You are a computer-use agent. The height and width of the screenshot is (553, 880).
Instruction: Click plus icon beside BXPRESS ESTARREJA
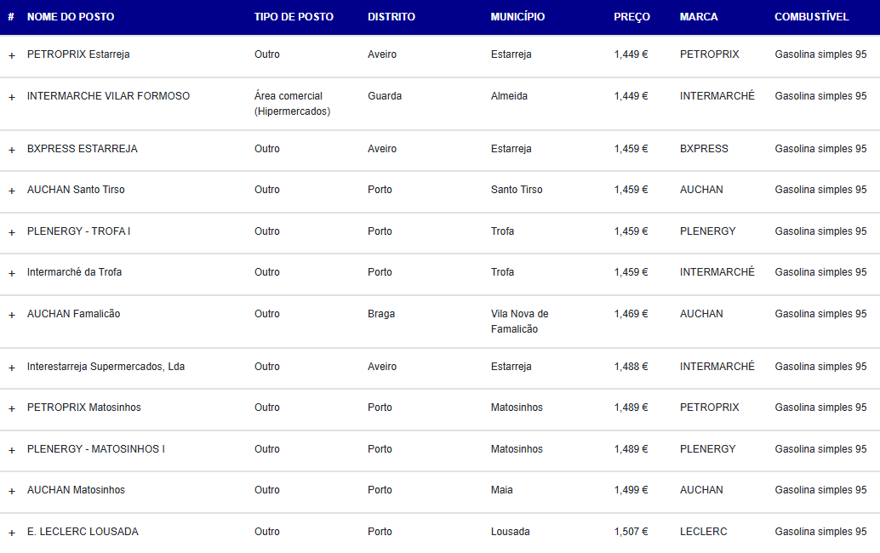click(x=11, y=150)
